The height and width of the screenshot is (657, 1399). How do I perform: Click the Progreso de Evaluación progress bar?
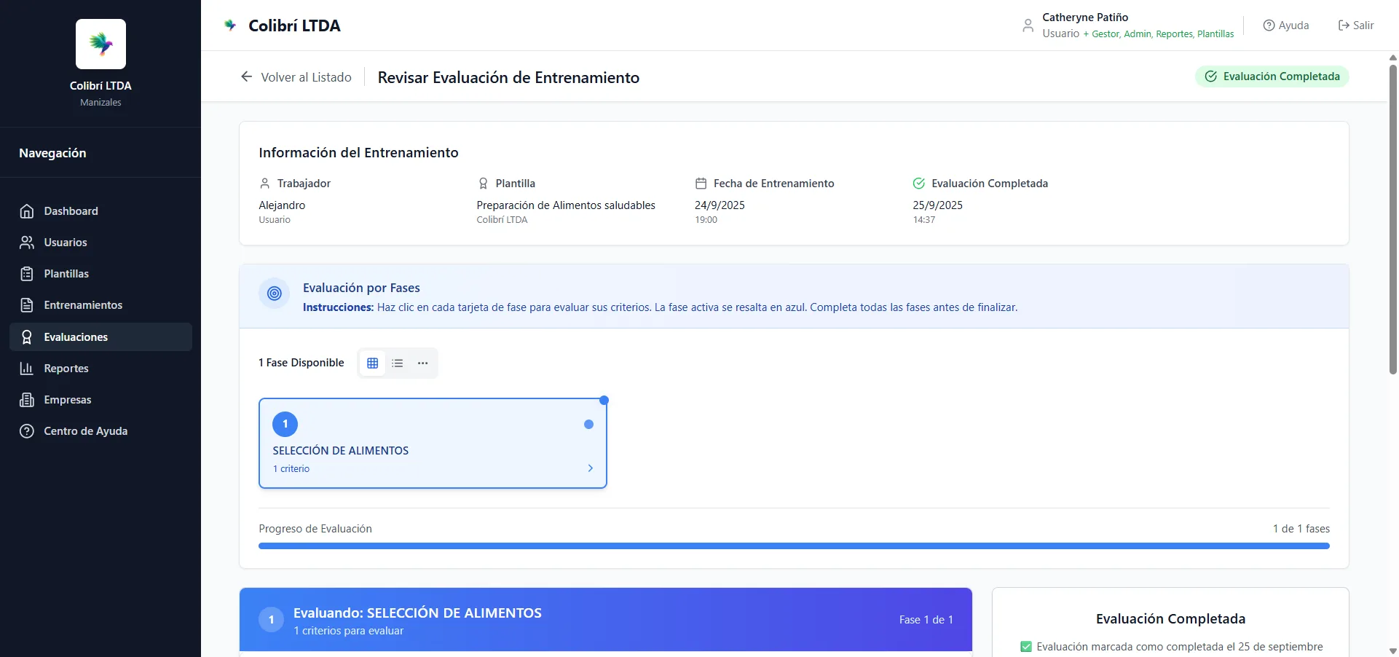pos(794,546)
